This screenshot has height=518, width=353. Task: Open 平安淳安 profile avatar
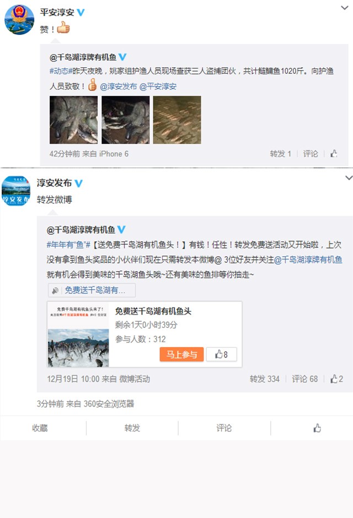(x=19, y=19)
